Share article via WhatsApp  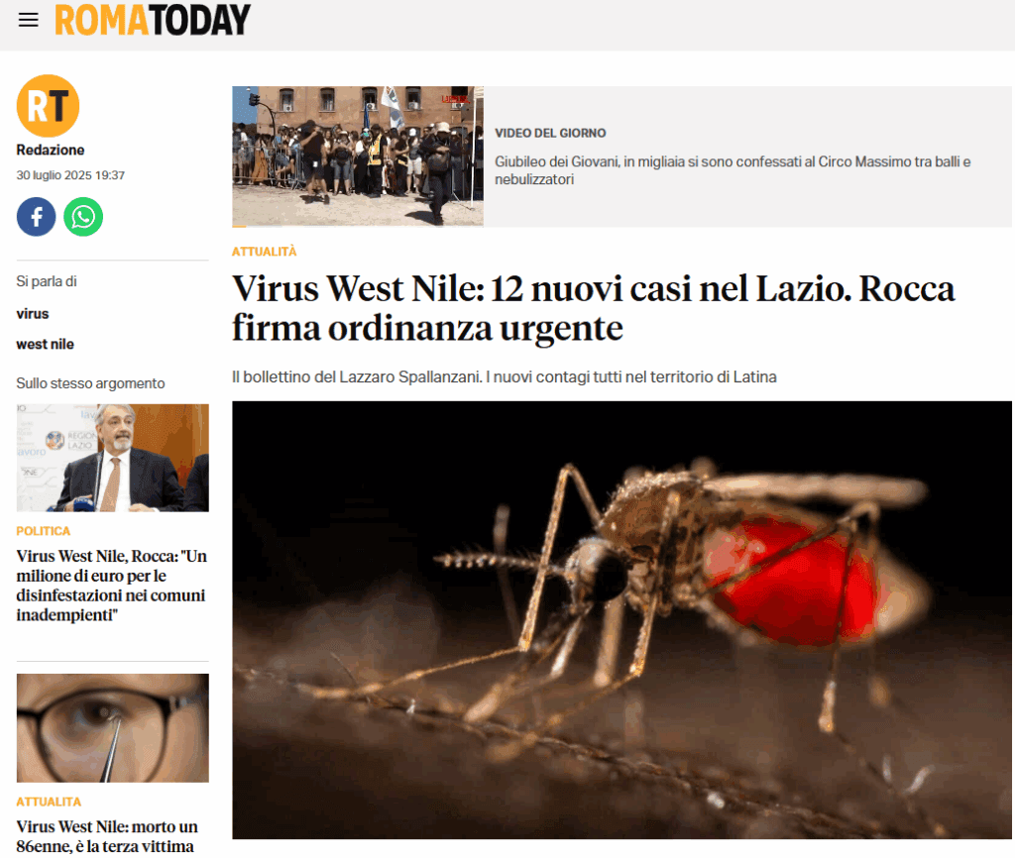[83, 217]
